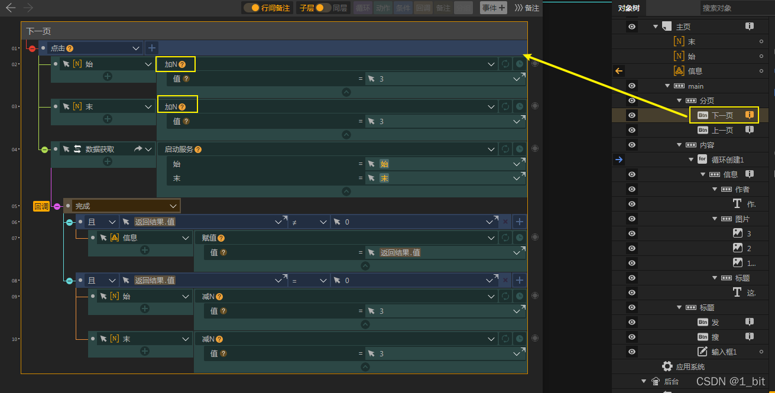
Task: Open the 备注 panel button
Action: coord(527,8)
